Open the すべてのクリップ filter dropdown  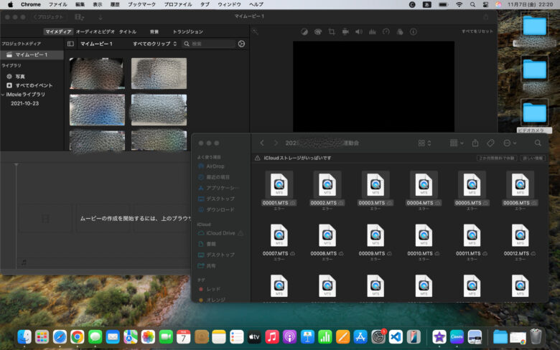tap(154, 44)
